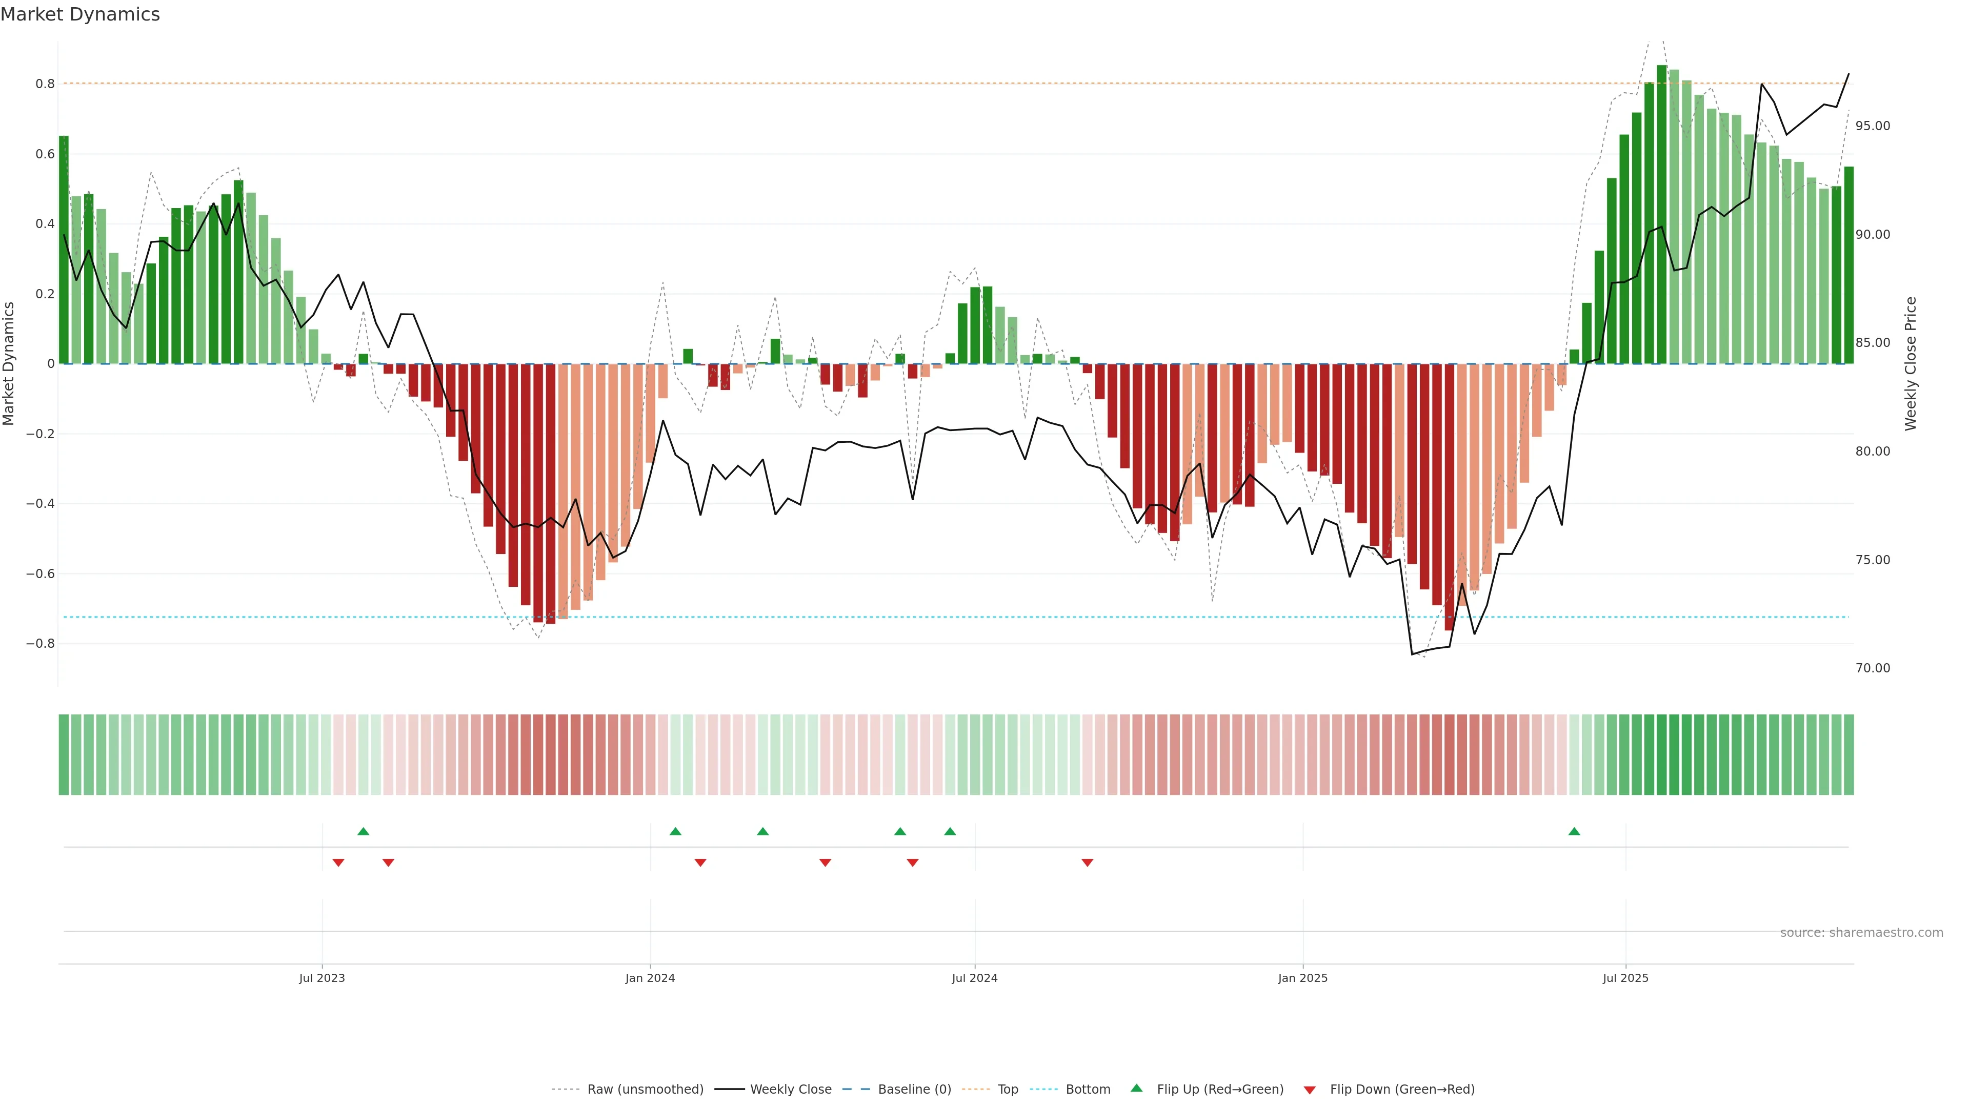Click the Jan 2024 x-axis label

coord(650,978)
